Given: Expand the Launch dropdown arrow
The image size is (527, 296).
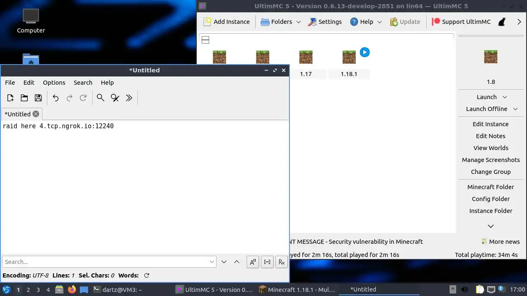Looking at the screenshot, I should click(x=505, y=97).
